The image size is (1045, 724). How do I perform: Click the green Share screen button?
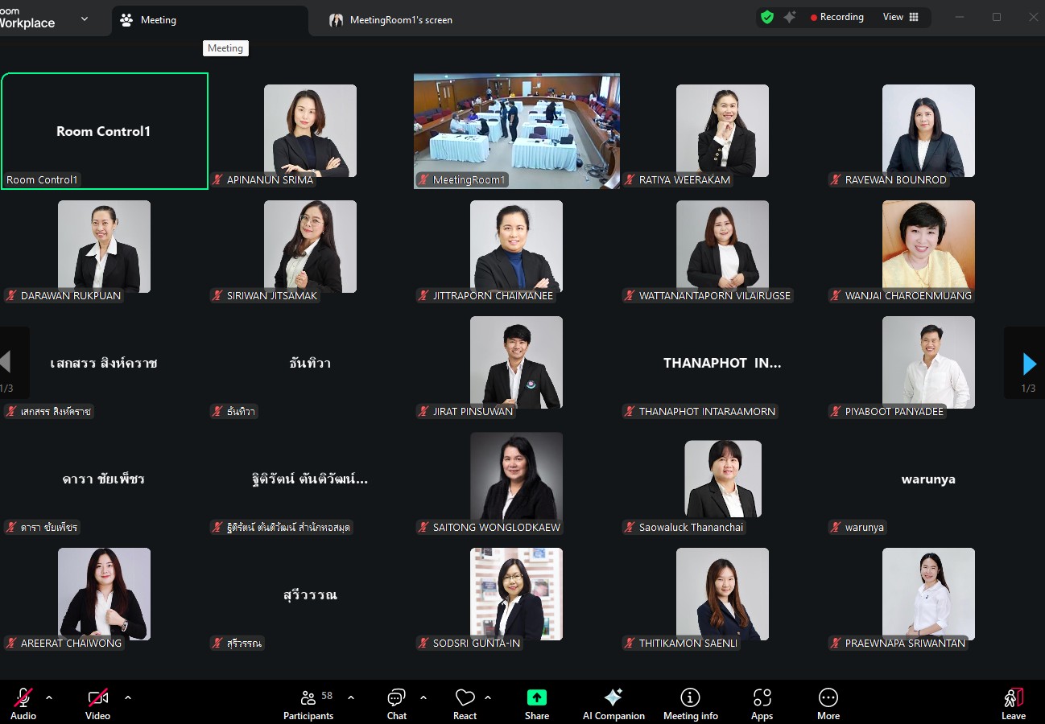pos(536,704)
